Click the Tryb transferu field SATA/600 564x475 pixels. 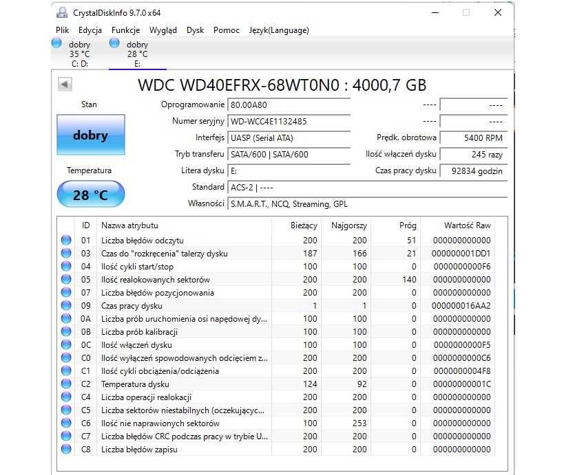[289, 155]
